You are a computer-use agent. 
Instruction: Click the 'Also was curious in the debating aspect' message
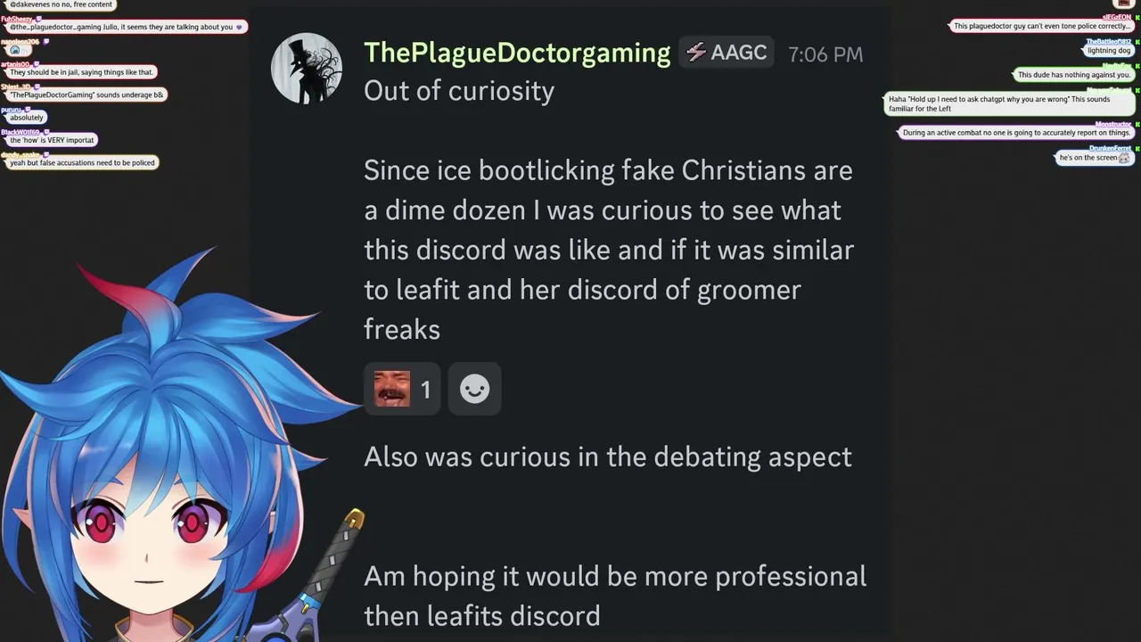[608, 457]
